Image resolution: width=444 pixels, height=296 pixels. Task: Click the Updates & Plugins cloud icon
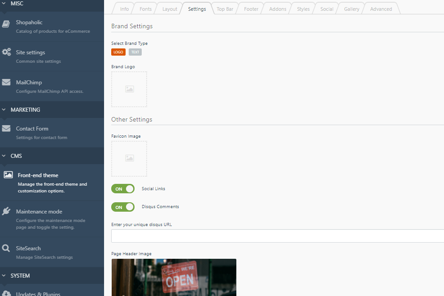6,293
